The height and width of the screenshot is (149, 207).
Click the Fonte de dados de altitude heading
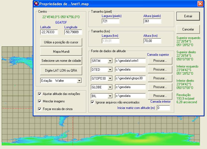tap(108, 51)
